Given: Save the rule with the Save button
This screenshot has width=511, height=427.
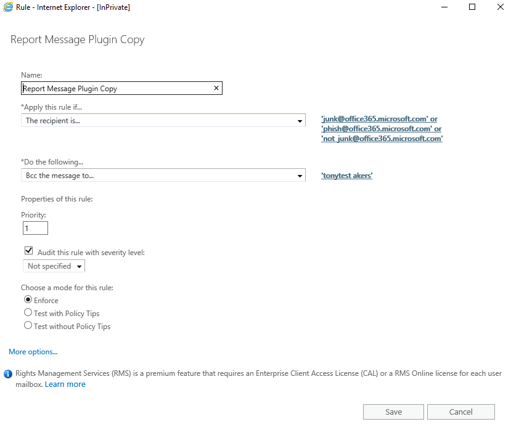Looking at the screenshot, I should coord(393,412).
